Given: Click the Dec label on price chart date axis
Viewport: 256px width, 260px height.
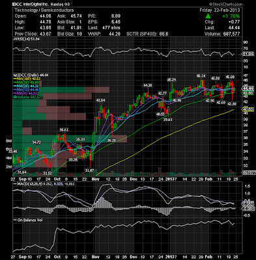Looking at the screenshot, I should point(134,179).
